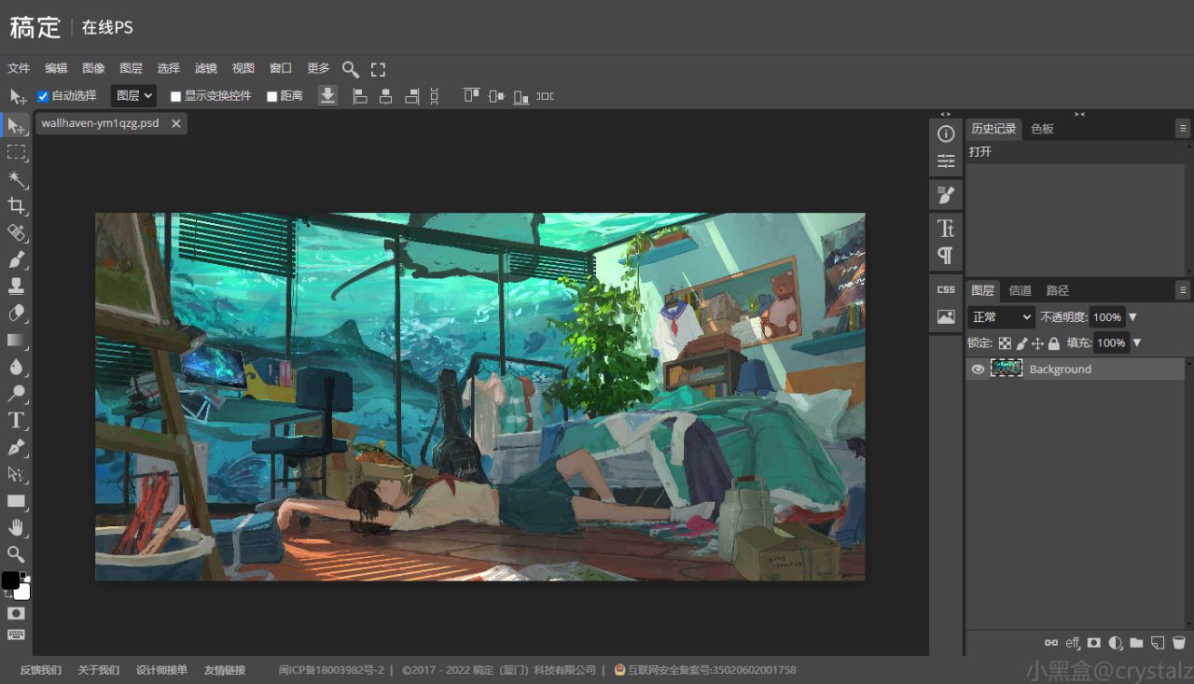Uncheck the 自动选择 checkbox
Image resolution: width=1194 pixels, height=684 pixels.
(x=43, y=96)
